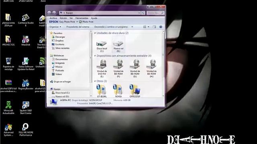Viewport: 257px width, 144px height.
Task: Select the OFFICEDEP Bluetooth device icon
Action: pyautogui.click(x=135, y=91)
